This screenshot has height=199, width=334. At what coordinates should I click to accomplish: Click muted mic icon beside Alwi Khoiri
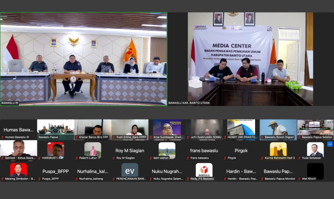coord(300,179)
